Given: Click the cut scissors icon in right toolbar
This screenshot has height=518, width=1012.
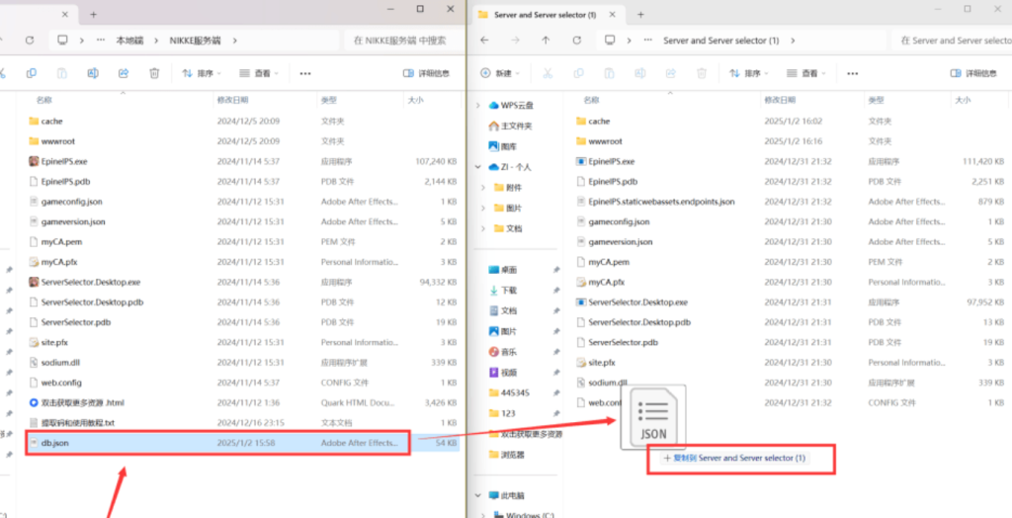Looking at the screenshot, I should 547,73.
